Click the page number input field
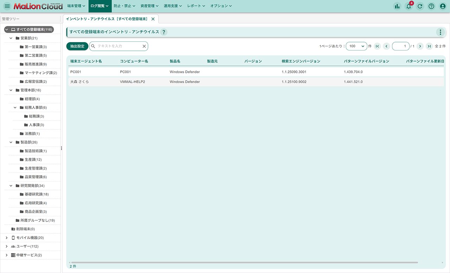This screenshot has width=450, height=273. (400, 46)
